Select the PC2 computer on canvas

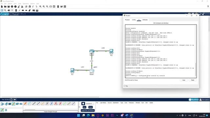(x=111, y=51)
